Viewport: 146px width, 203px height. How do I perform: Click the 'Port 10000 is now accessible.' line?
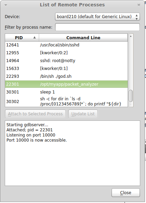pyautogui.click(x=37, y=140)
